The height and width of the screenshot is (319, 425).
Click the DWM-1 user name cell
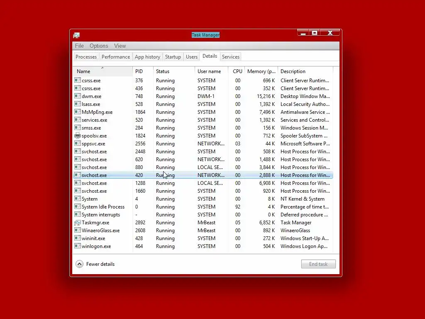click(x=206, y=96)
